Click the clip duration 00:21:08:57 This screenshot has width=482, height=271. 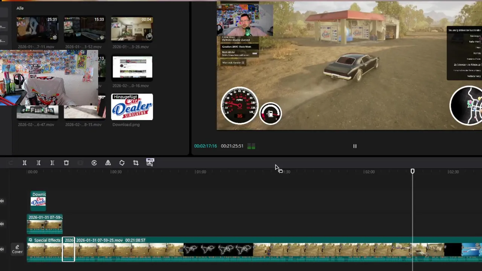click(135, 240)
